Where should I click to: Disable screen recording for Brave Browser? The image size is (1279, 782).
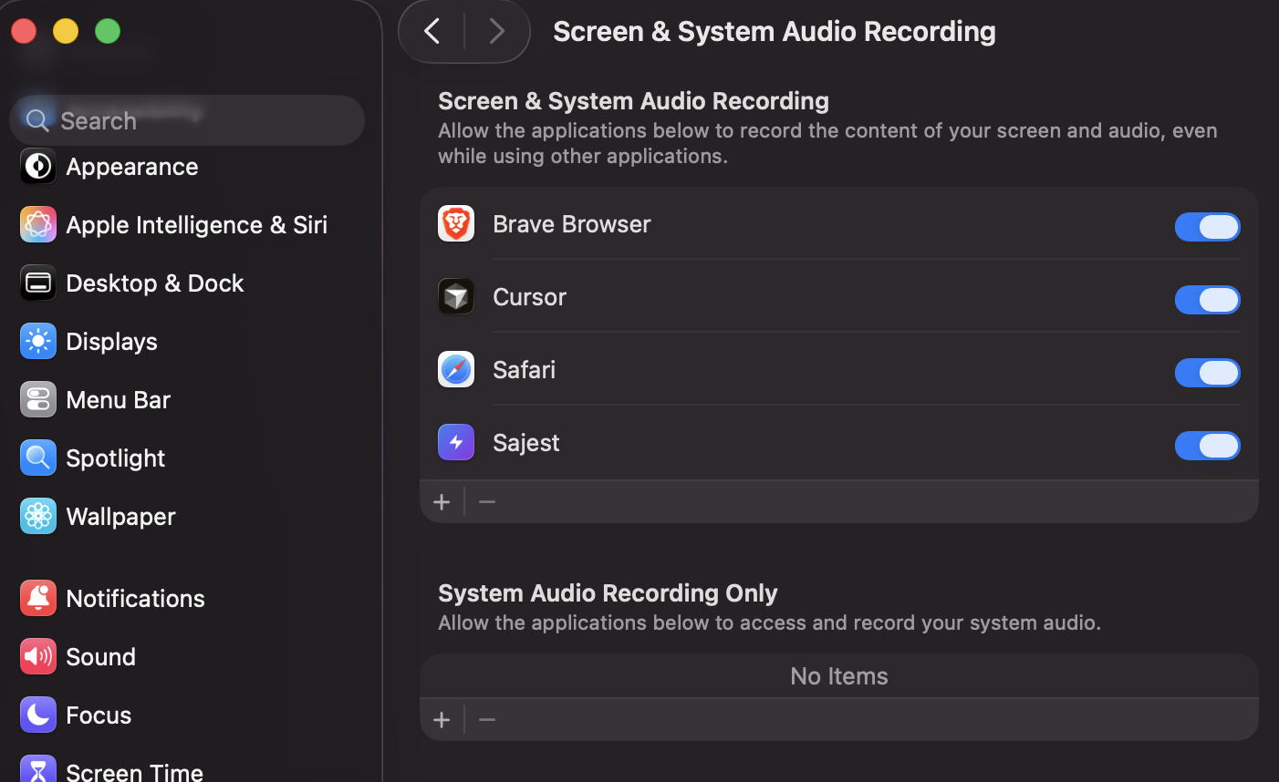[x=1207, y=227]
